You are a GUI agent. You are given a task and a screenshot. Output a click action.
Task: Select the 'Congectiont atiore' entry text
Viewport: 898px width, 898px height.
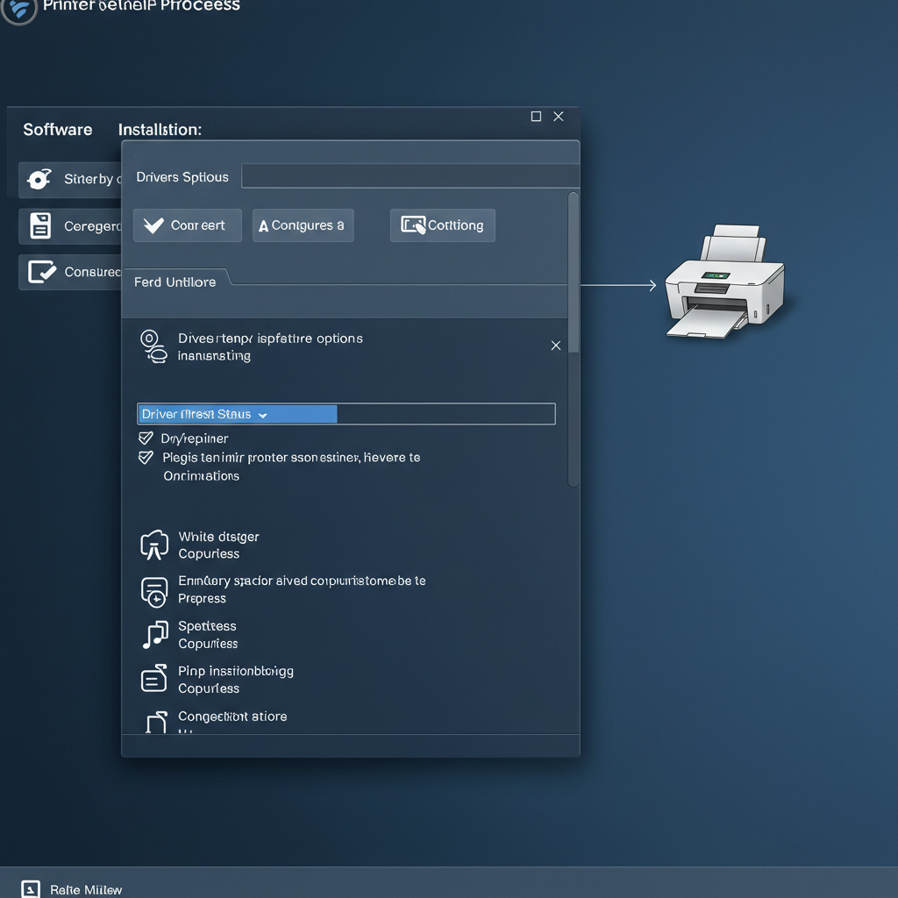232,716
